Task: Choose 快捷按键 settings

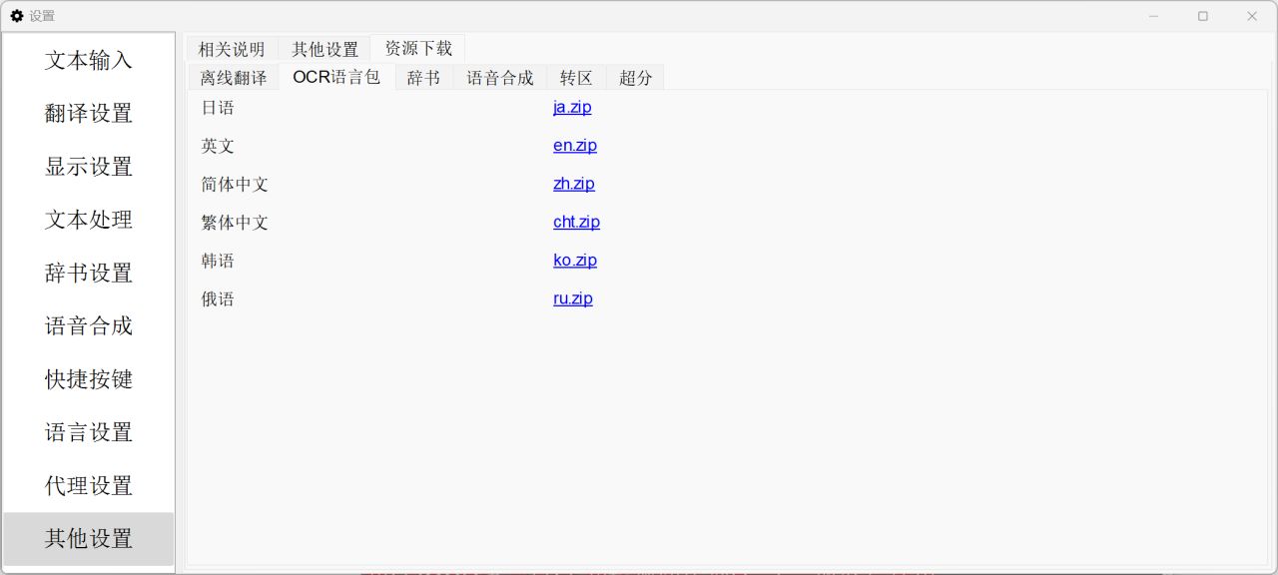Action: point(89,379)
